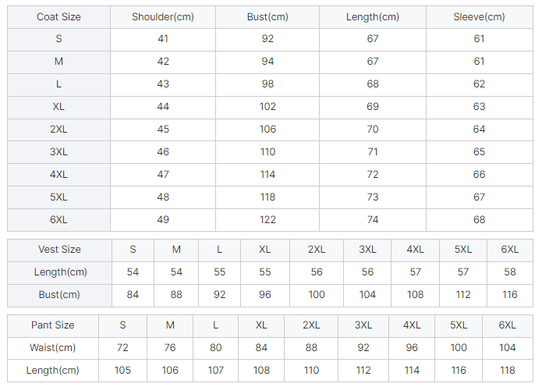542x387 pixels.
Task: Select coat size S shoulder value 41
Action: (x=163, y=39)
